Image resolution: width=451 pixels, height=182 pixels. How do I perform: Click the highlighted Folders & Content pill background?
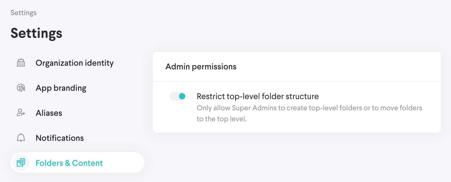click(x=123, y=163)
